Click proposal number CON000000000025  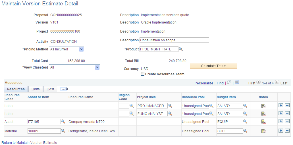coord(66,15)
